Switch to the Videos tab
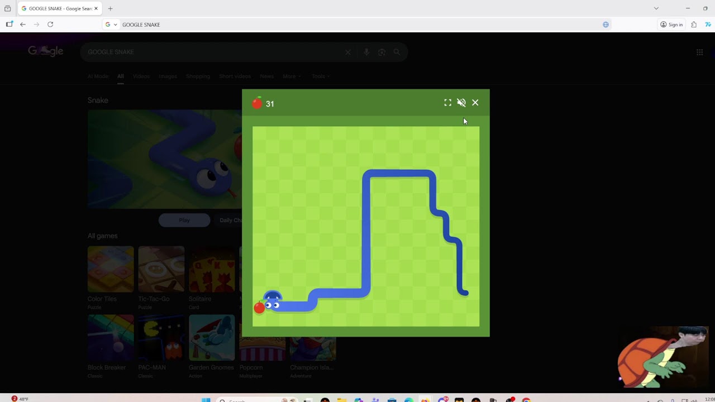 coord(141,76)
